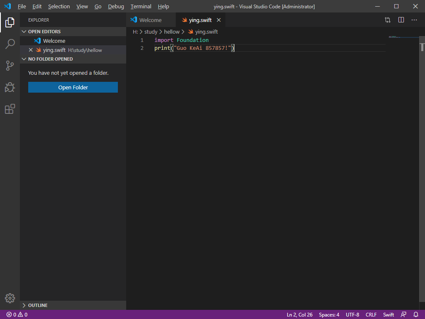Click line number 1 in the gutter
The image size is (425, 319).
(x=142, y=40)
